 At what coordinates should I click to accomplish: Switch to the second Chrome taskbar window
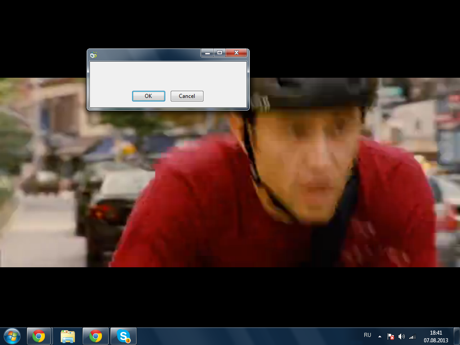coord(96,336)
